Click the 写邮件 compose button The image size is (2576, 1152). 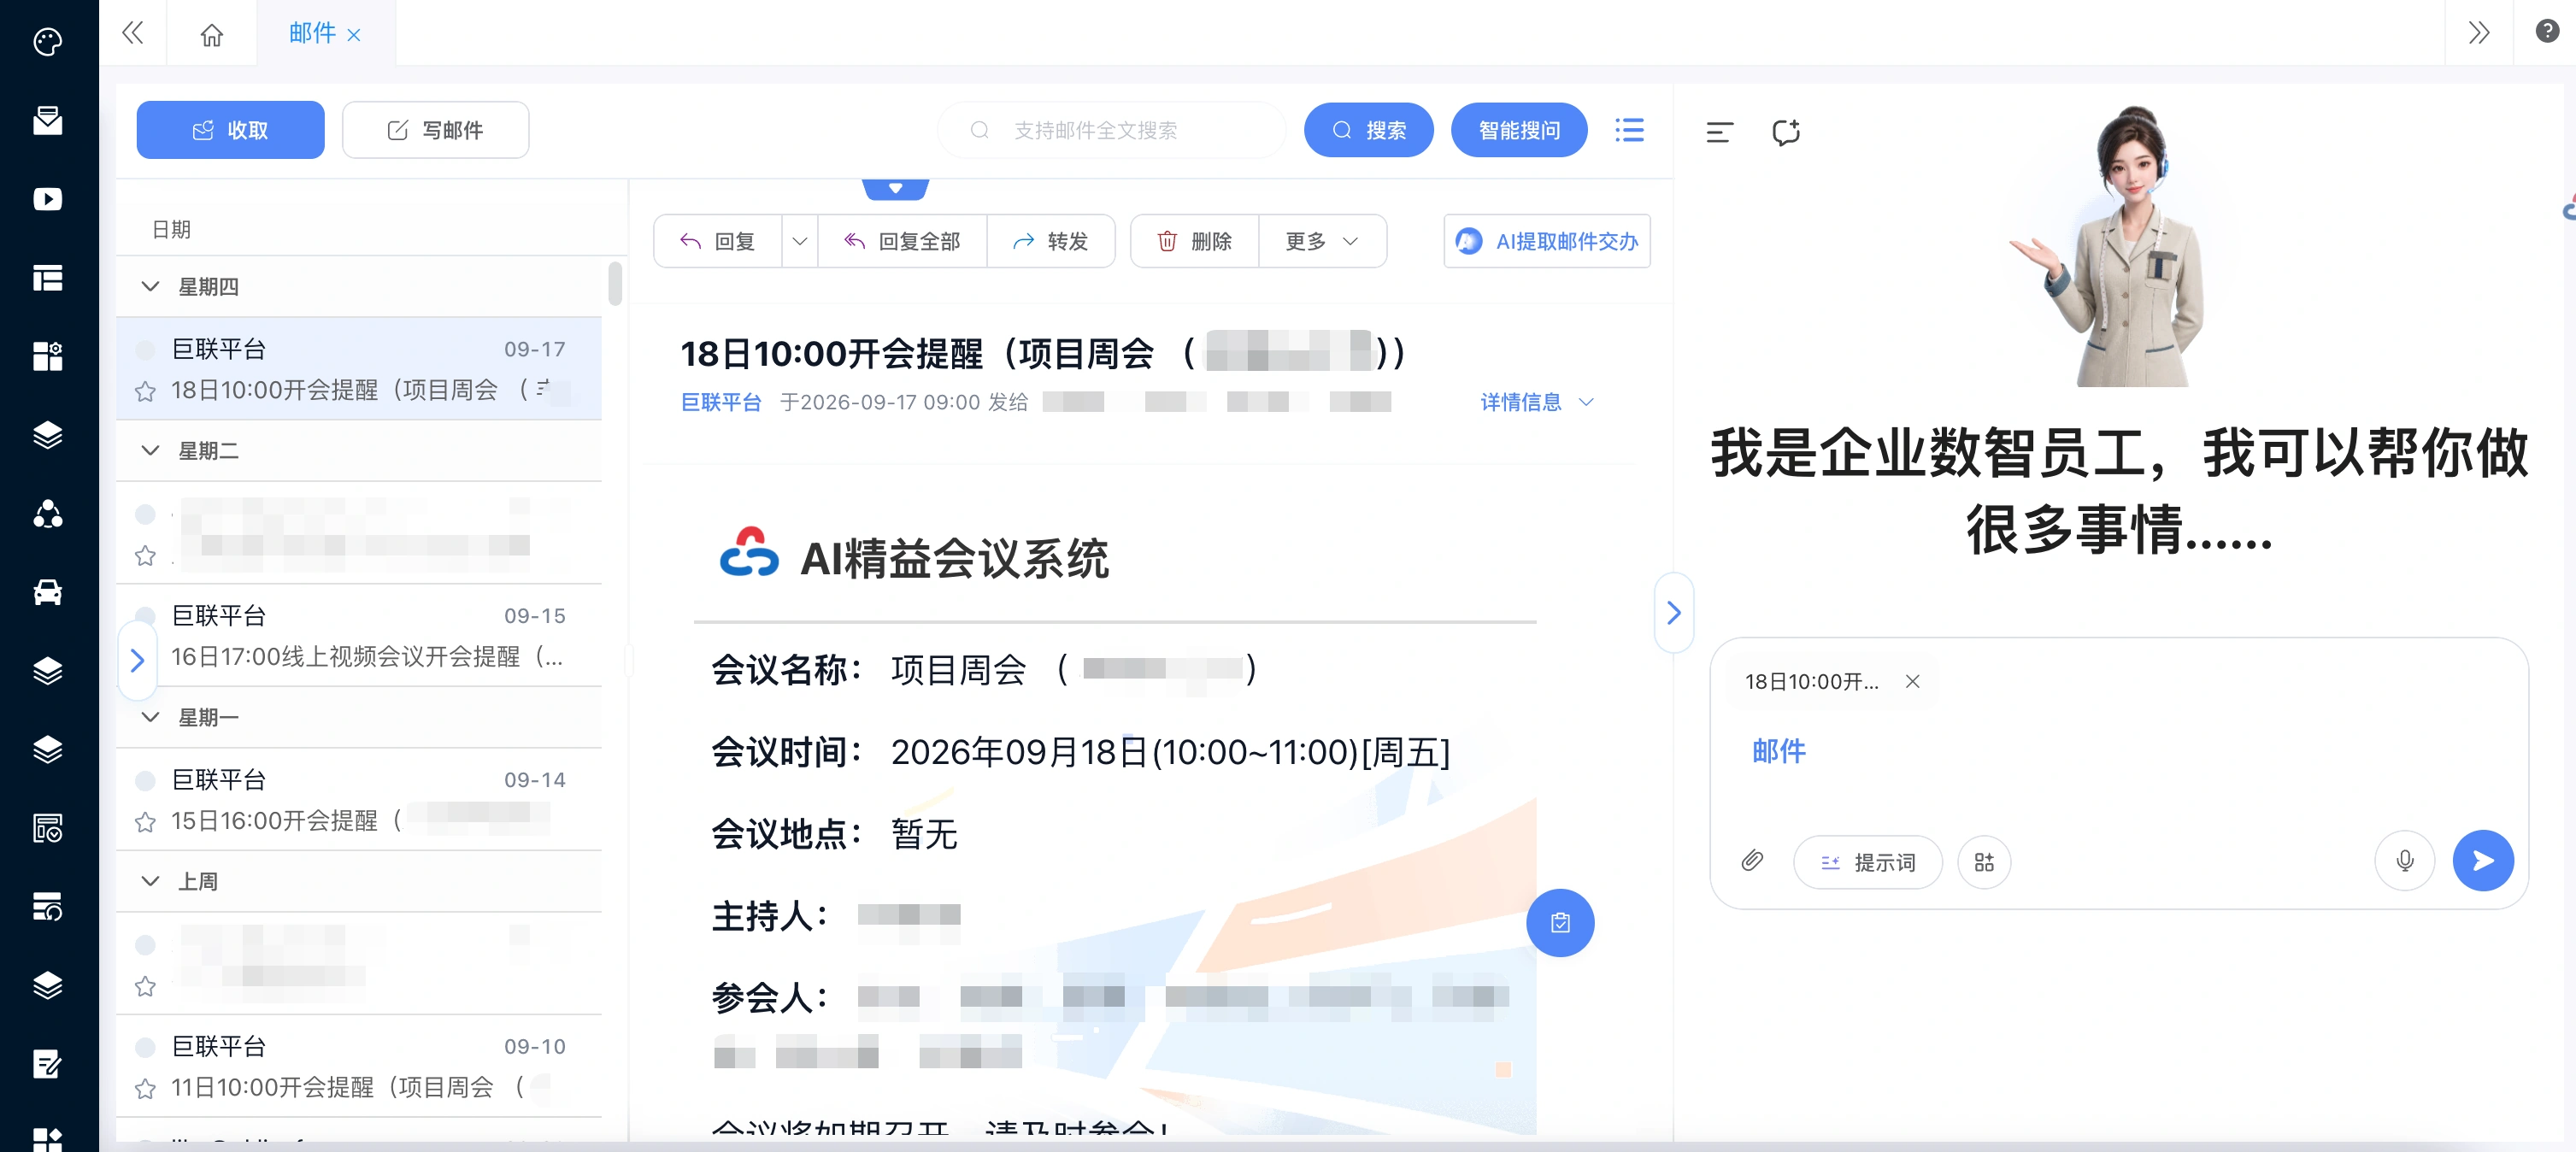click(x=435, y=130)
